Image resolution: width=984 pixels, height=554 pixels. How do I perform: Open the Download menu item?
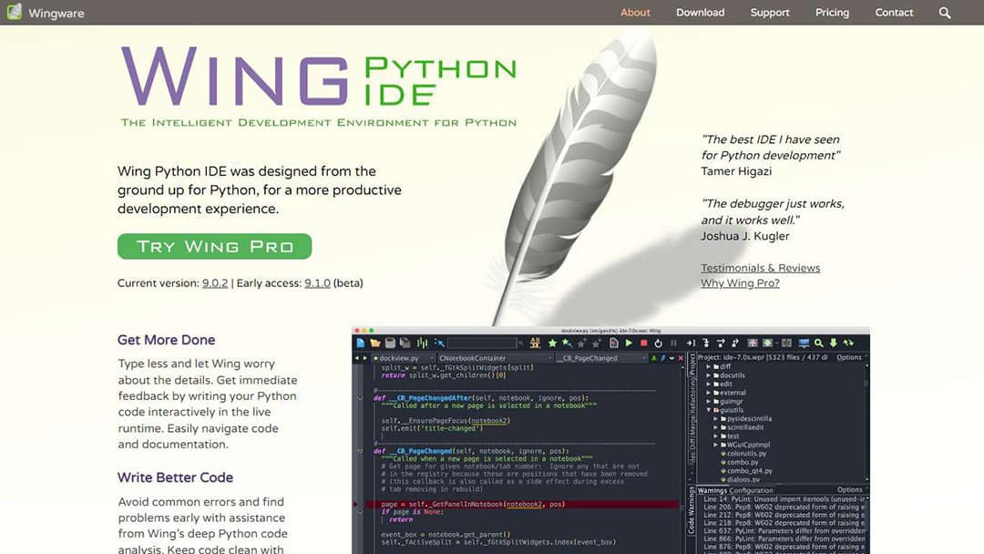701,13
